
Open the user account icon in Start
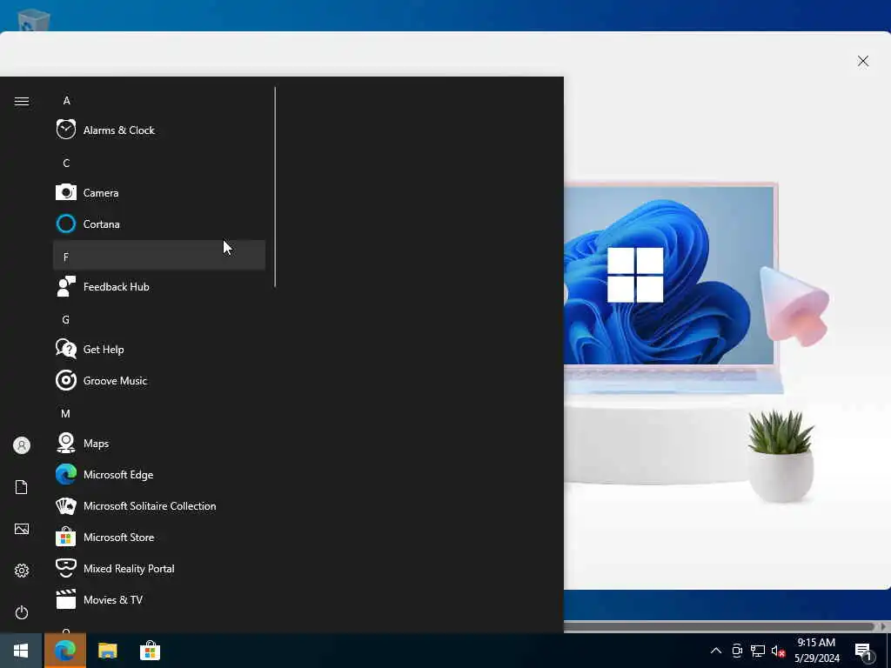click(x=22, y=445)
